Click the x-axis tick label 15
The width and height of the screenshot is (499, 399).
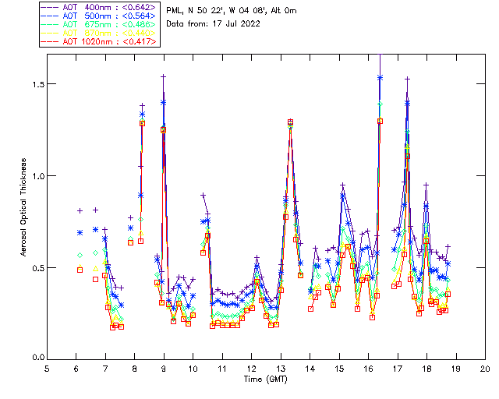point(339,369)
